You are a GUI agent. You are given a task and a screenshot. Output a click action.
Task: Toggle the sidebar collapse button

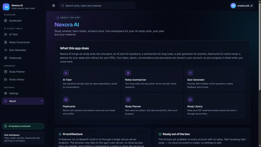tap(54, 6)
